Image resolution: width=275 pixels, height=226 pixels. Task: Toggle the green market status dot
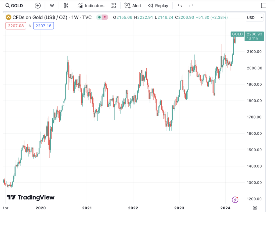click(99, 17)
